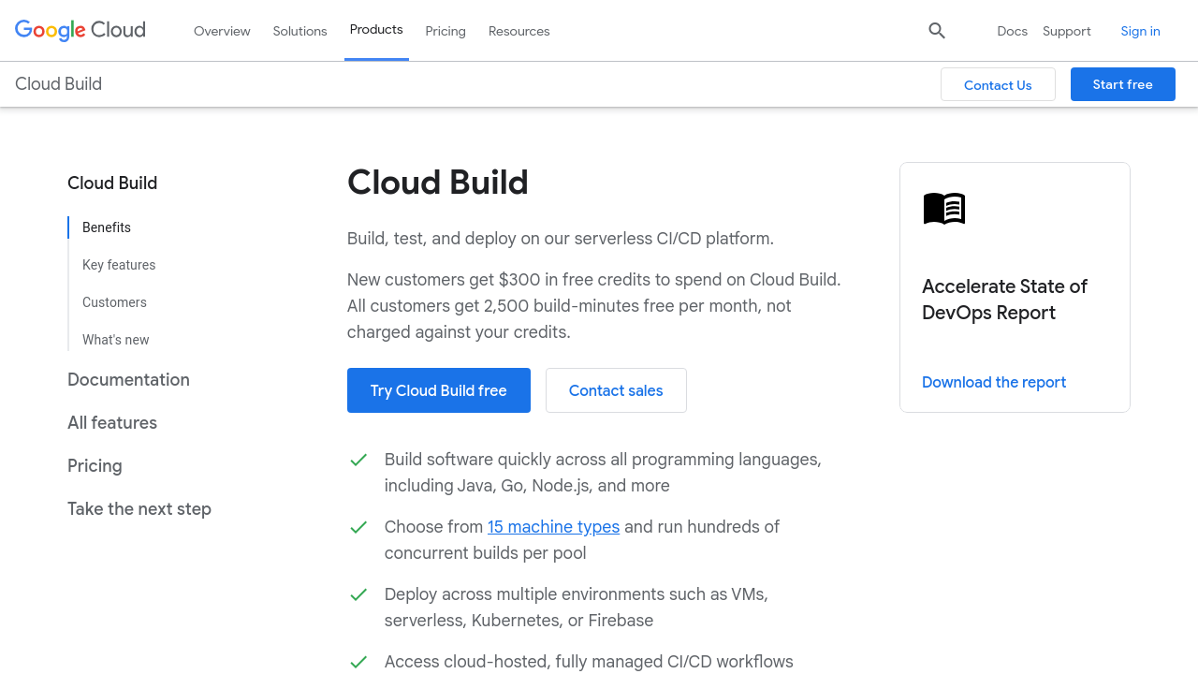The height and width of the screenshot is (674, 1198).
Task: Open the Solutions menu
Action: [299, 31]
